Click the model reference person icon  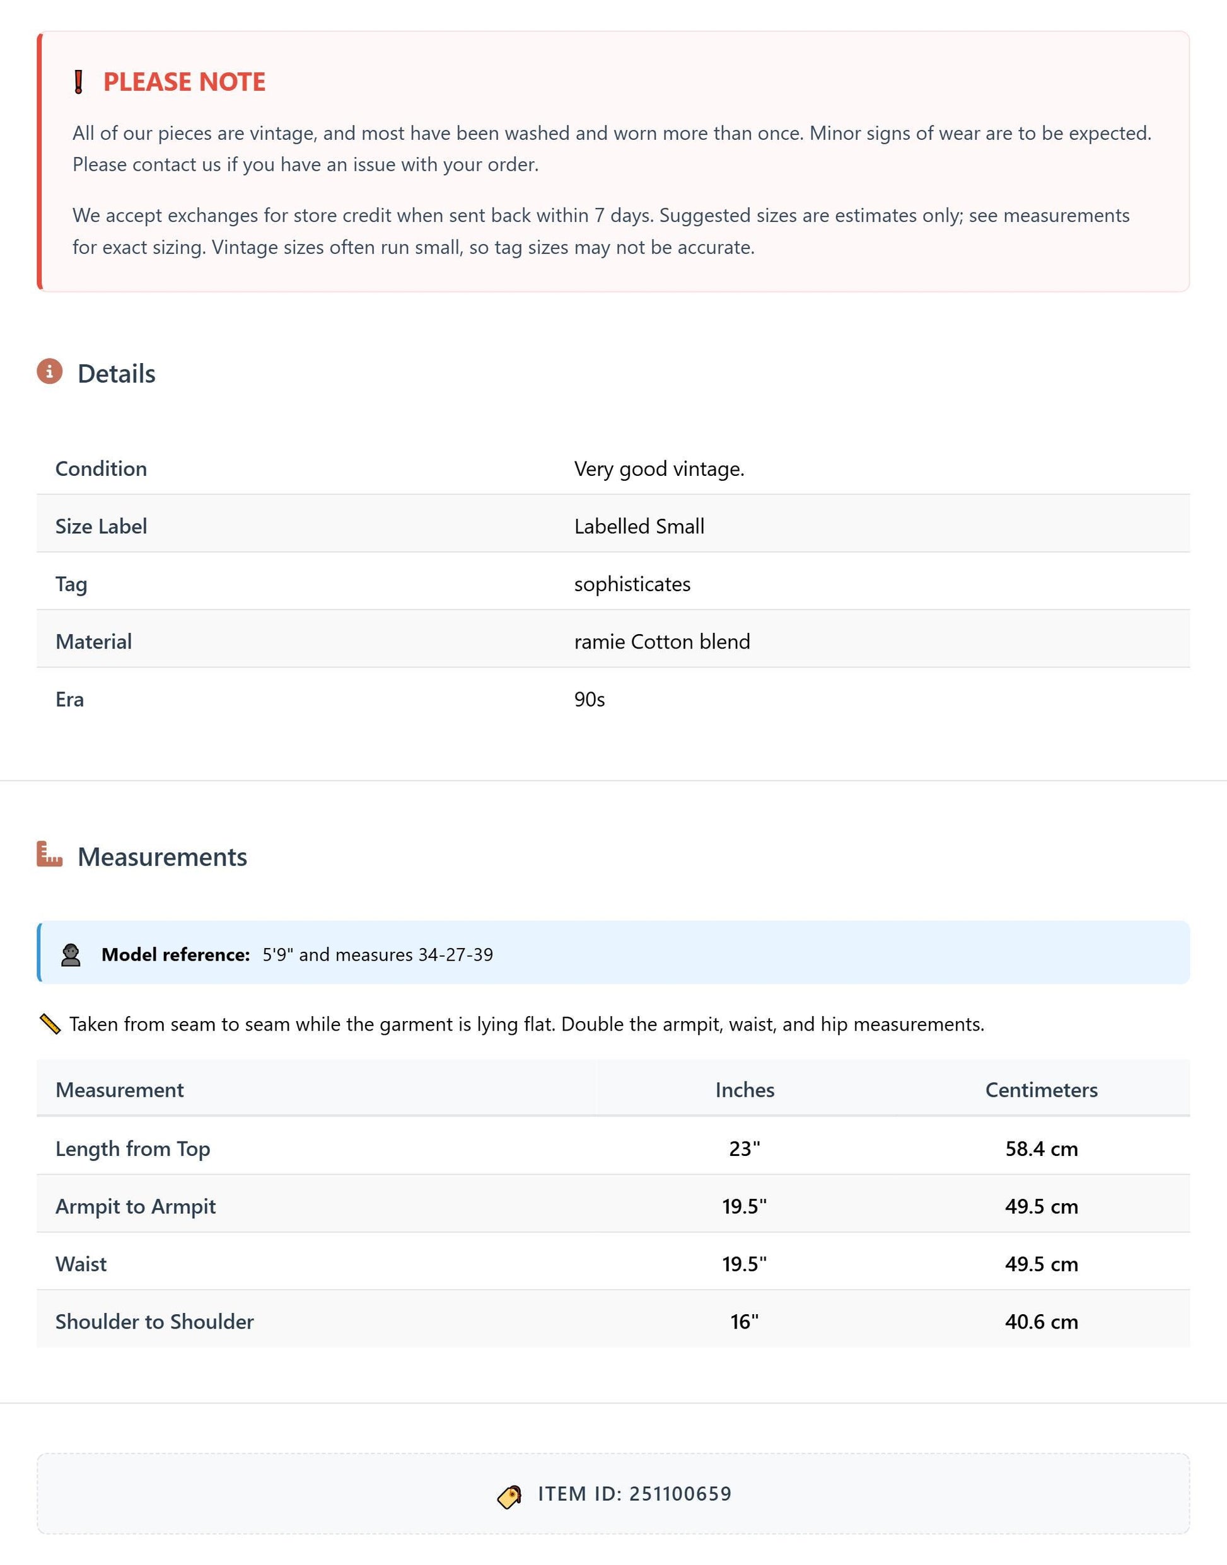pos(71,954)
